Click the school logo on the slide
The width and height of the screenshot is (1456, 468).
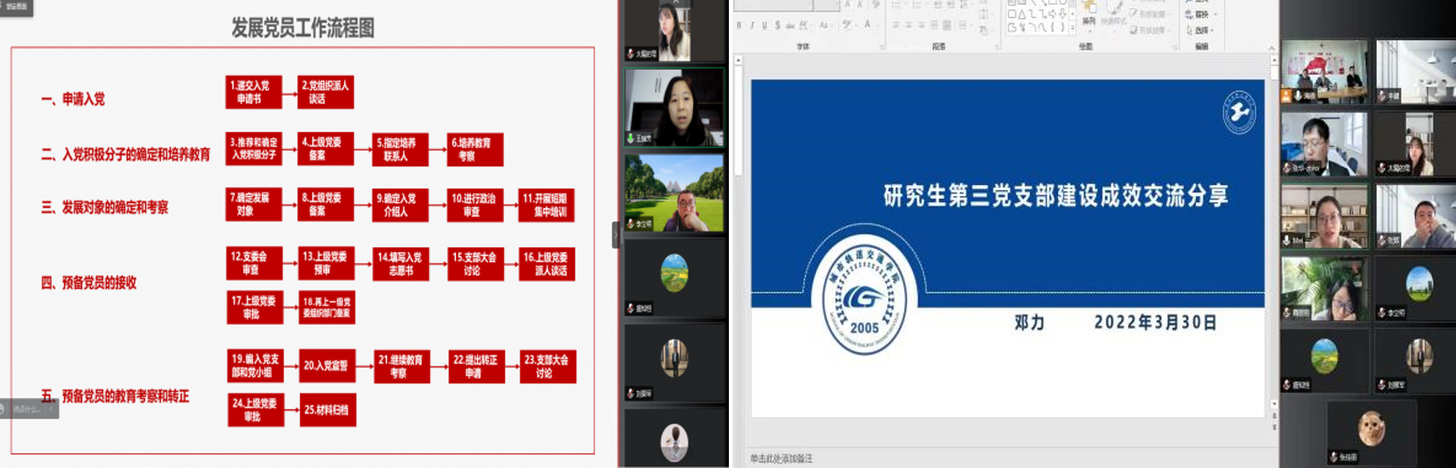point(864,298)
